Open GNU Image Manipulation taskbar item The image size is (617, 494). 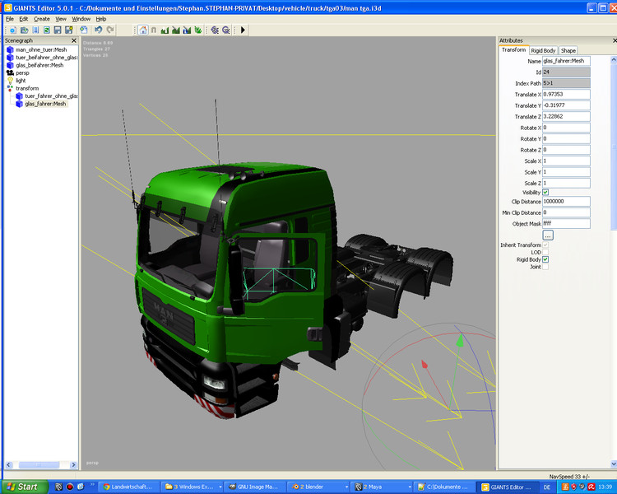coord(254,487)
